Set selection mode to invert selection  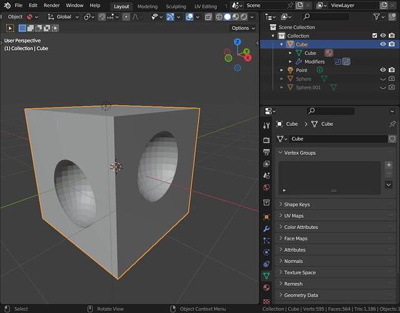click(x=47, y=28)
